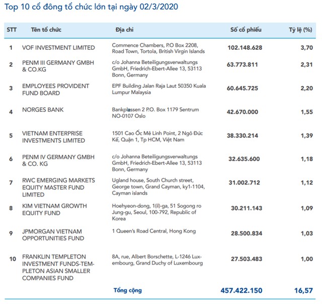Viewport: 322px width, 304px height.
Task: Select percentage 1,55
Action: (307, 112)
